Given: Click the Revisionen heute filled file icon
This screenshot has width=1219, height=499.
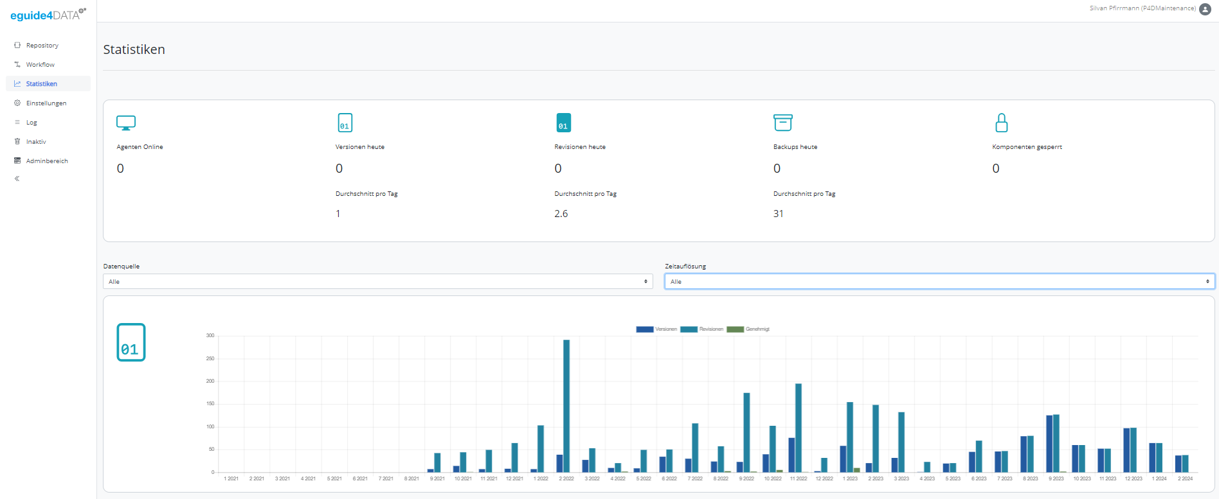Looking at the screenshot, I should pyautogui.click(x=563, y=123).
